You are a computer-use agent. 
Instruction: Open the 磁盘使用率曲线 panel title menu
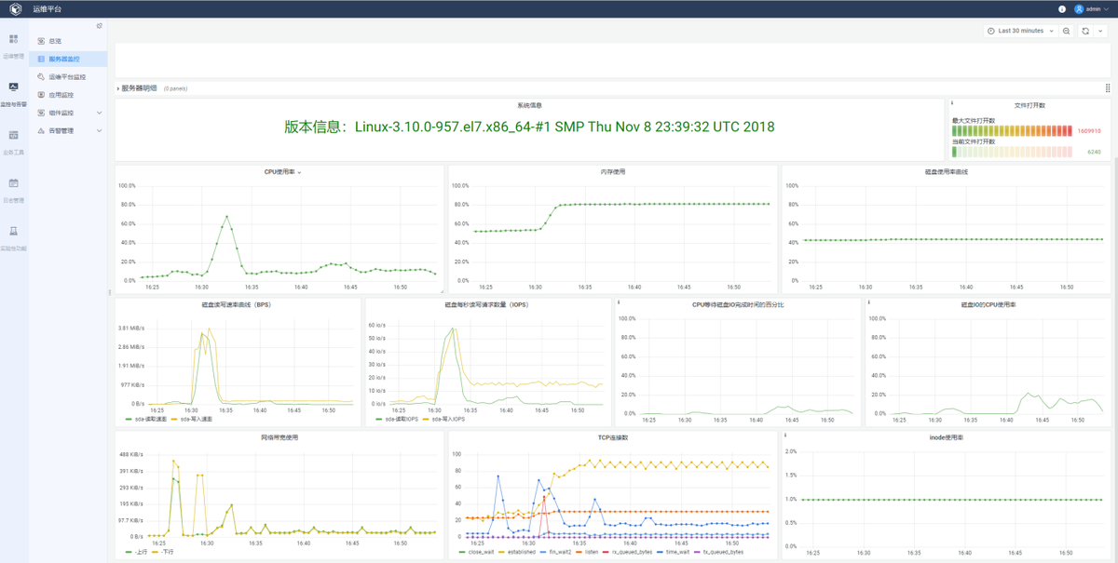tap(947, 171)
